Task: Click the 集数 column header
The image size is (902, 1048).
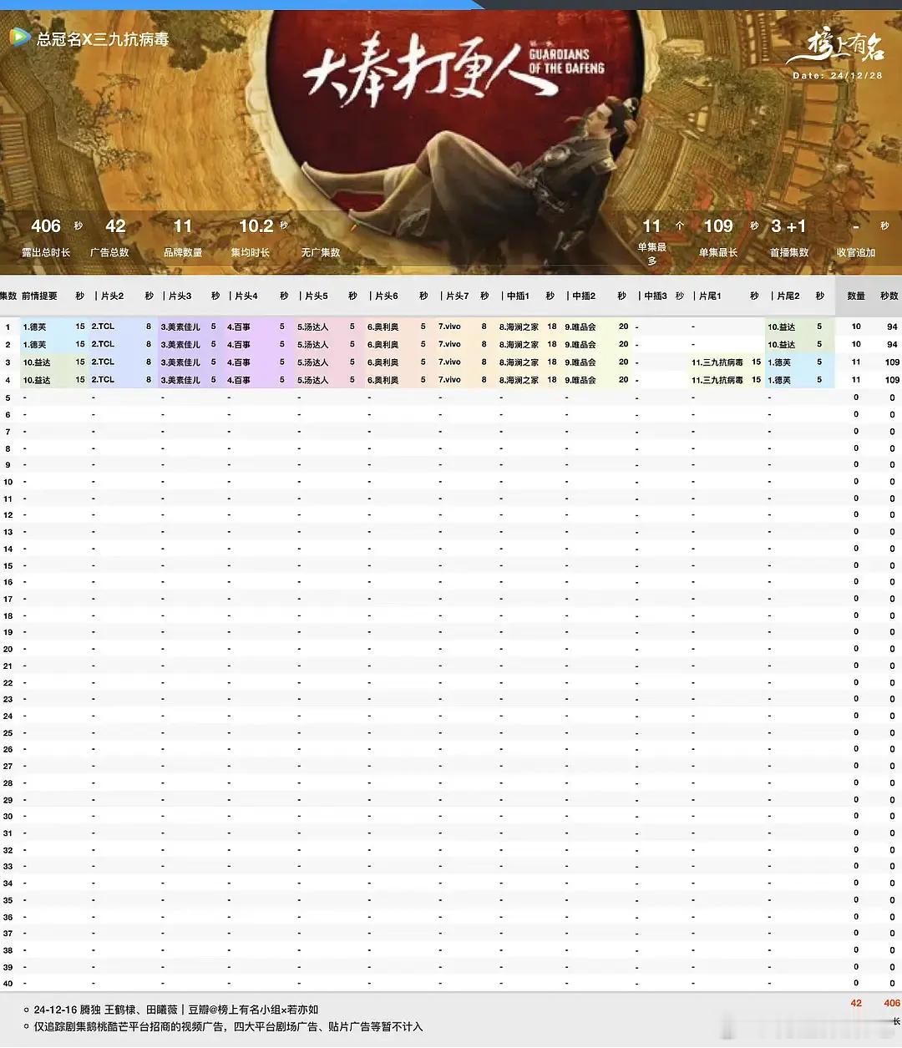Action: pos(8,296)
